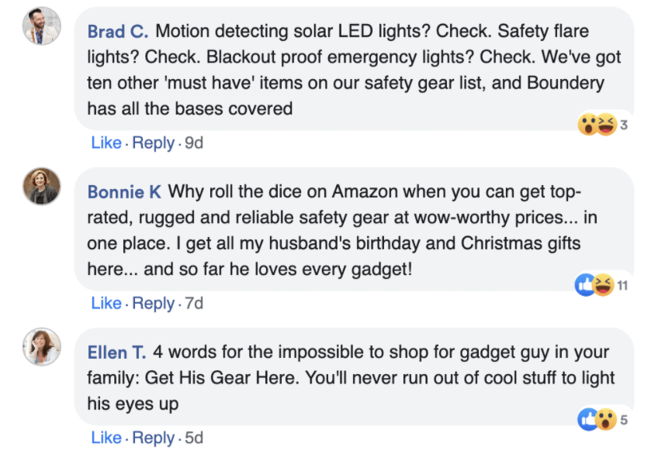Like Ellen T.'s comment
This screenshot has height=474, width=658.
point(106,438)
